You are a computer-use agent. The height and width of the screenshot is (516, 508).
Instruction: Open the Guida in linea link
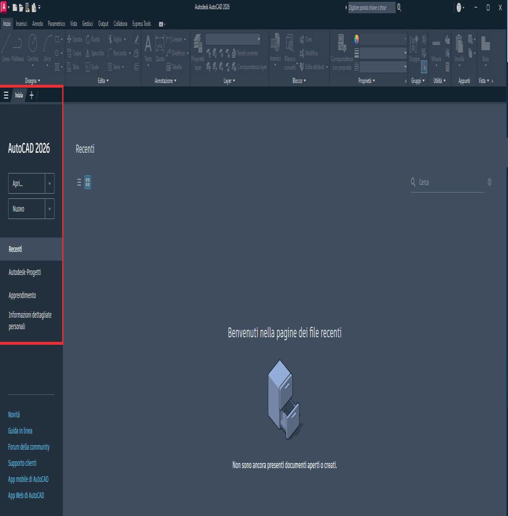[x=20, y=431]
